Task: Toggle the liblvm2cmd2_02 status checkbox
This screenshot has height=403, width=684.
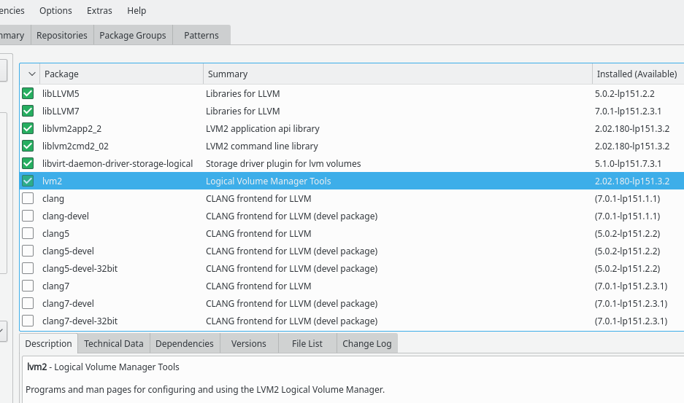Action: 28,146
